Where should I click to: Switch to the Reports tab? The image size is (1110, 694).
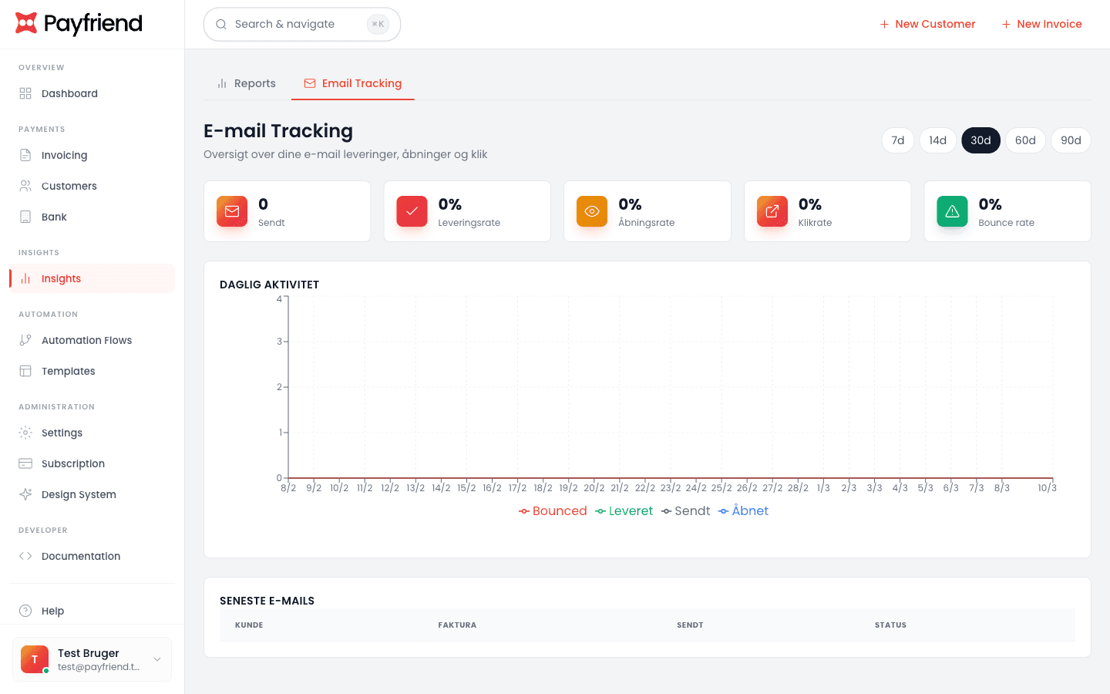pos(246,83)
